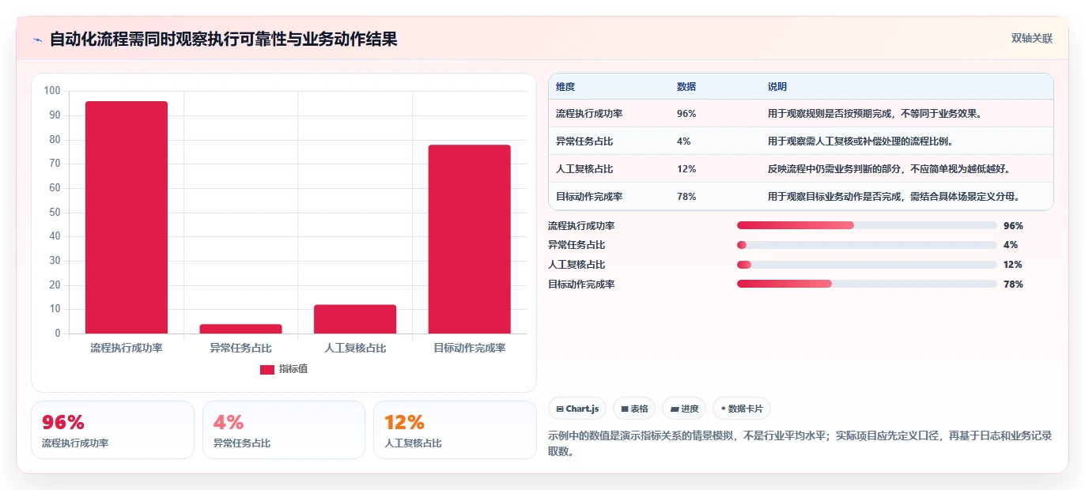Select the 数据卡片 tag chip
This screenshot has height=490, width=1085.
pos(742,409)
